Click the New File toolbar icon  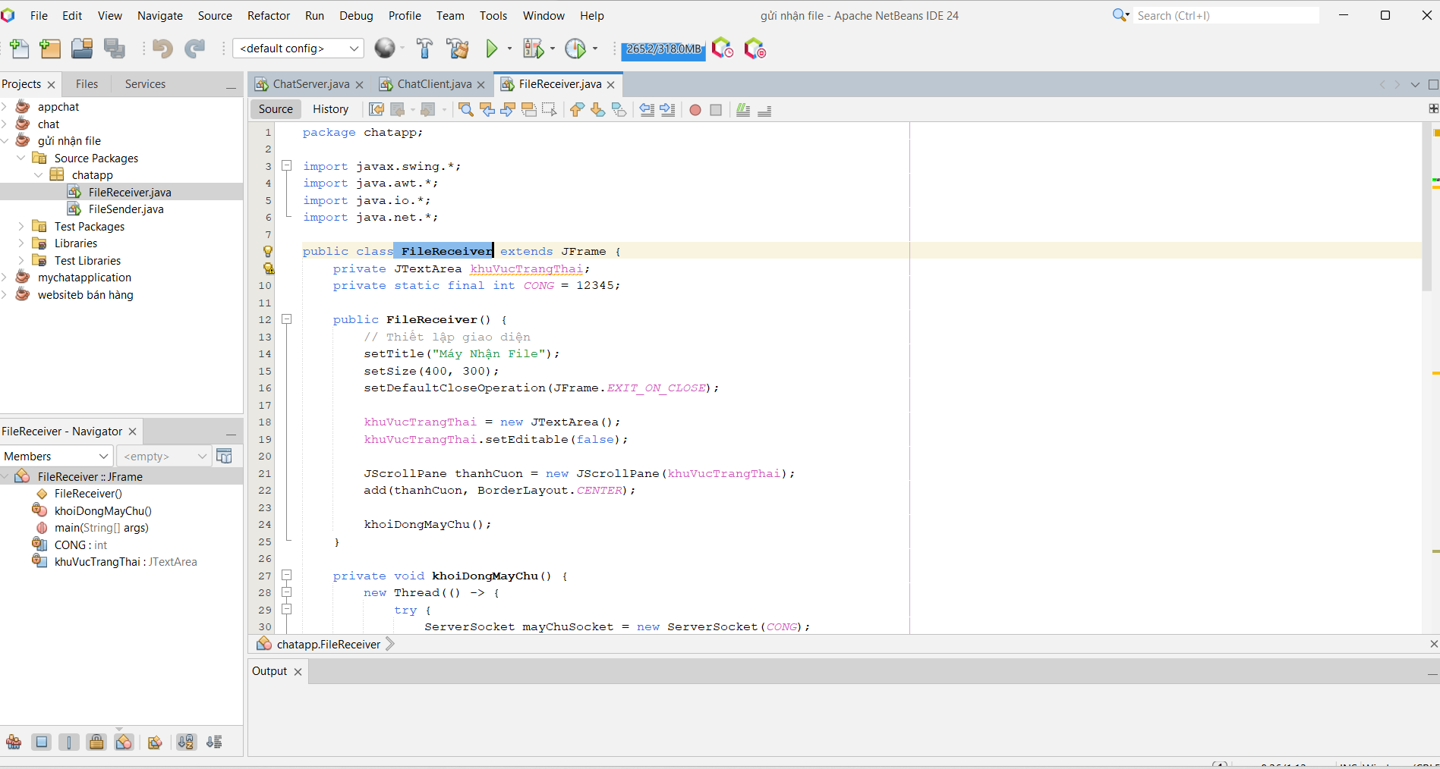(x=20, y=49)
